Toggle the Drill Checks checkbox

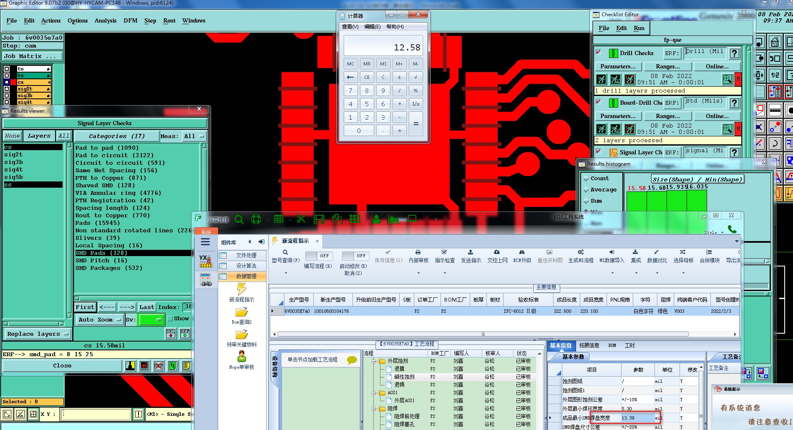point(599,52)
